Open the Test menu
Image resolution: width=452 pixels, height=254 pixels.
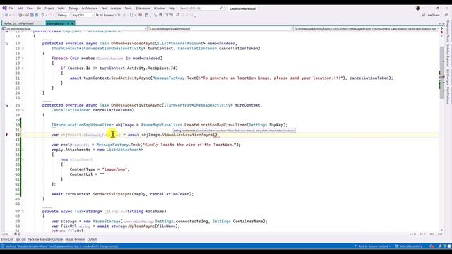tap(104, 8)
